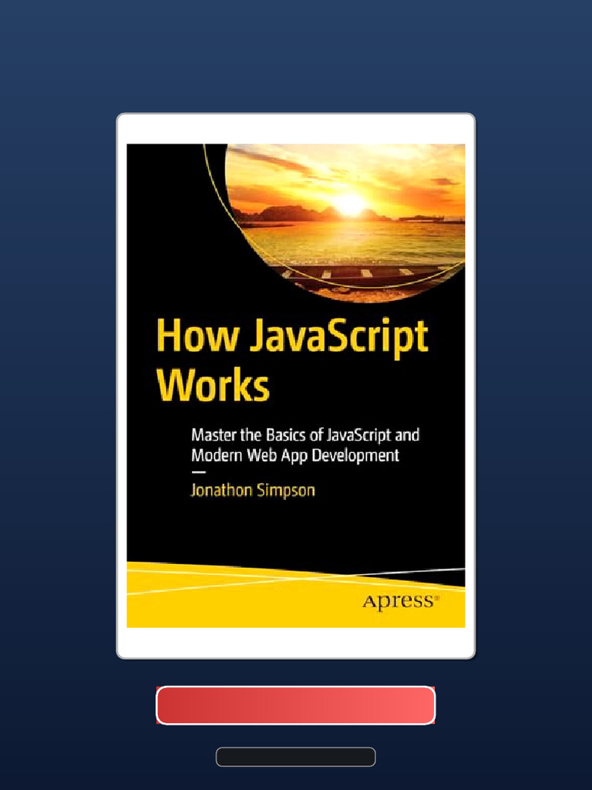Screen dimensions: 592x790
Task: Click the red gradient button below the cover
Action: click(x=295, y=705)
